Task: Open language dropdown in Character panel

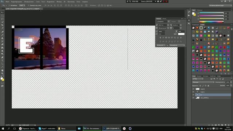Action: (161, 45)
